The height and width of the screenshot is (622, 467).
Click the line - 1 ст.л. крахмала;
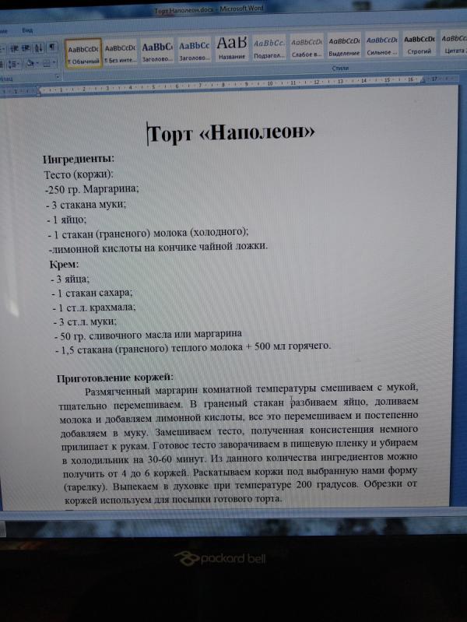tap(94, 307)
